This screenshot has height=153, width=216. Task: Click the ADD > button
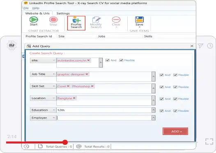click(175, 131)
